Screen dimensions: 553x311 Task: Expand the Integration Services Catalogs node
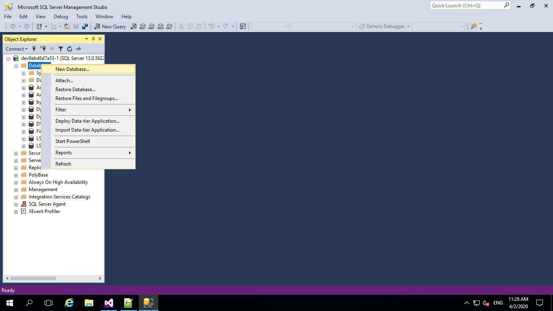coord(16,197)
